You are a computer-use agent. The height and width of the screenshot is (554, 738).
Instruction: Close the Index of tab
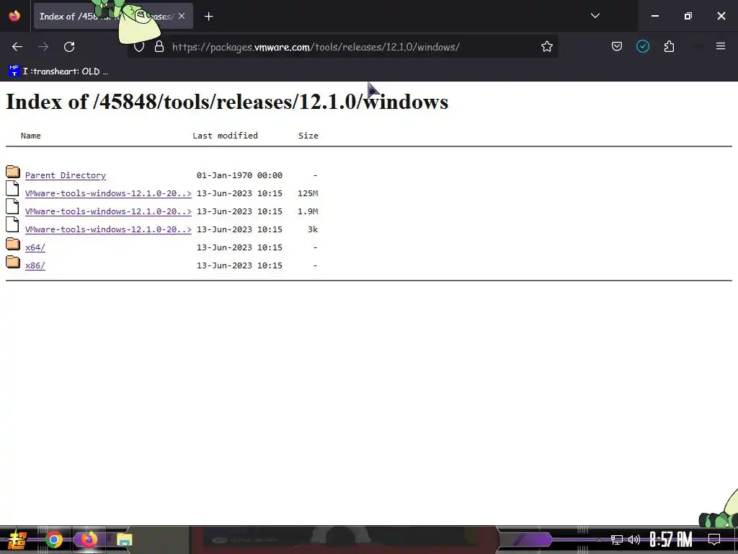pyautogui.click(x=182, y=16)
